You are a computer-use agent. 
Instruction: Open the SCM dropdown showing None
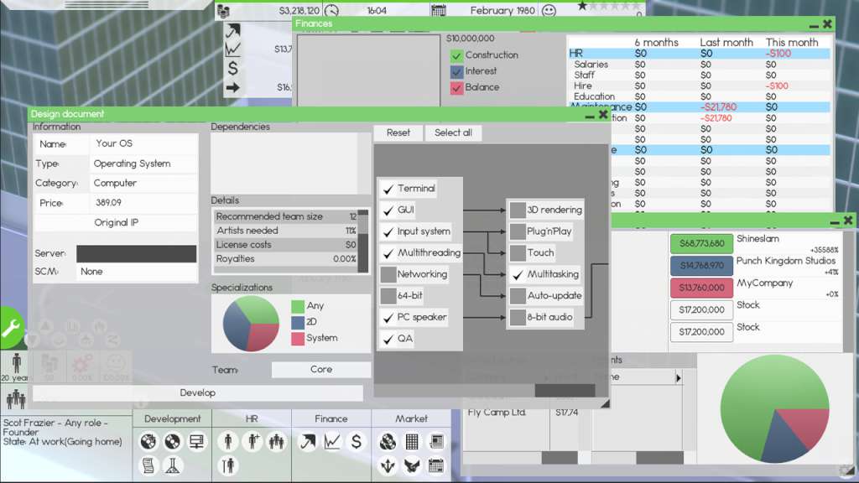pyautogui.click(x=134, y=271)
